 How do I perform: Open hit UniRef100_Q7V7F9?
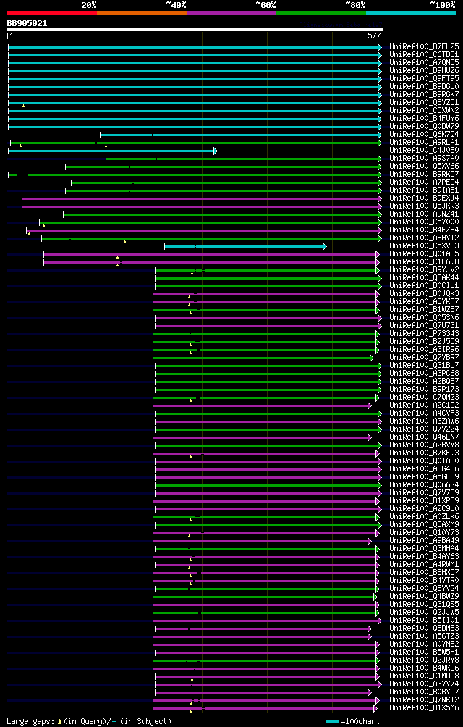424,493
